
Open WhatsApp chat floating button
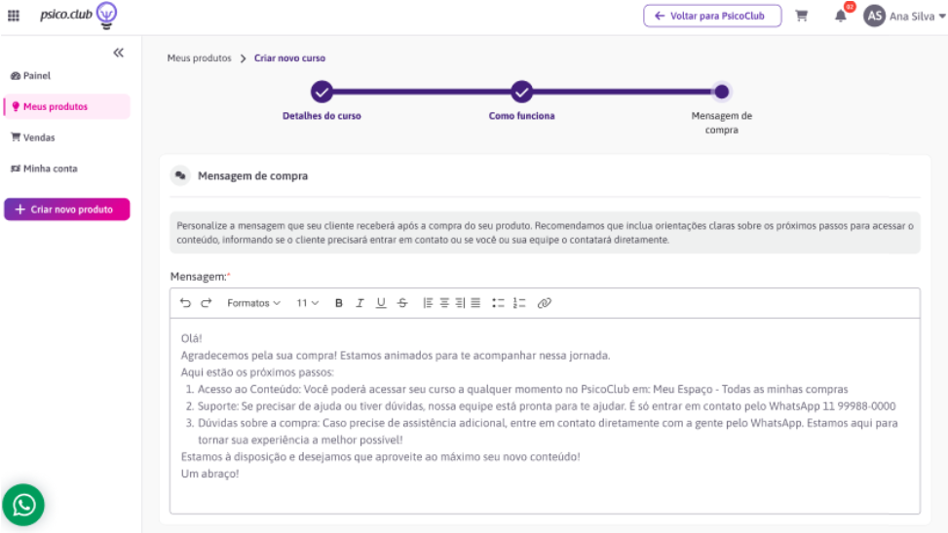(23, 505)
